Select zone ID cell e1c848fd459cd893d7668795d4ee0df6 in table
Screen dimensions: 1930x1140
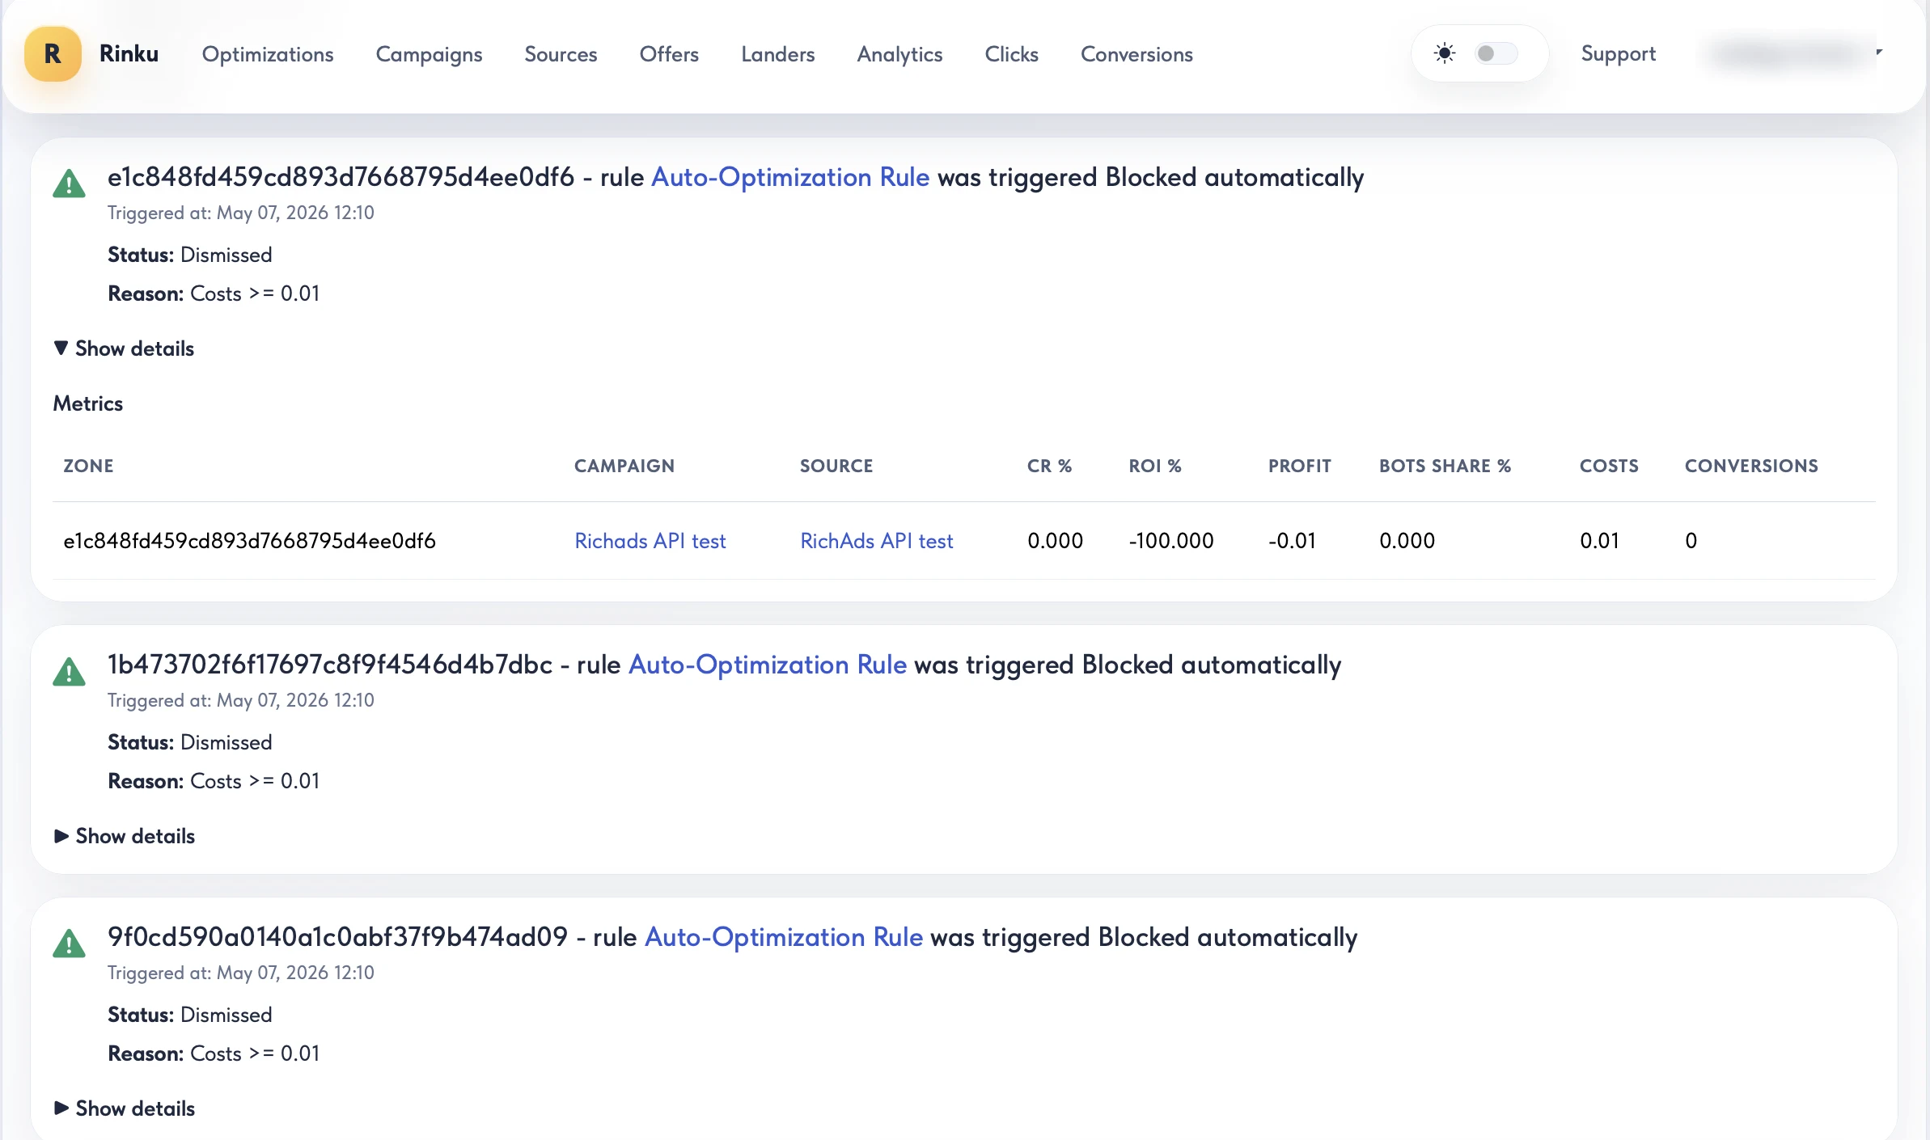[x=249, y=541]
